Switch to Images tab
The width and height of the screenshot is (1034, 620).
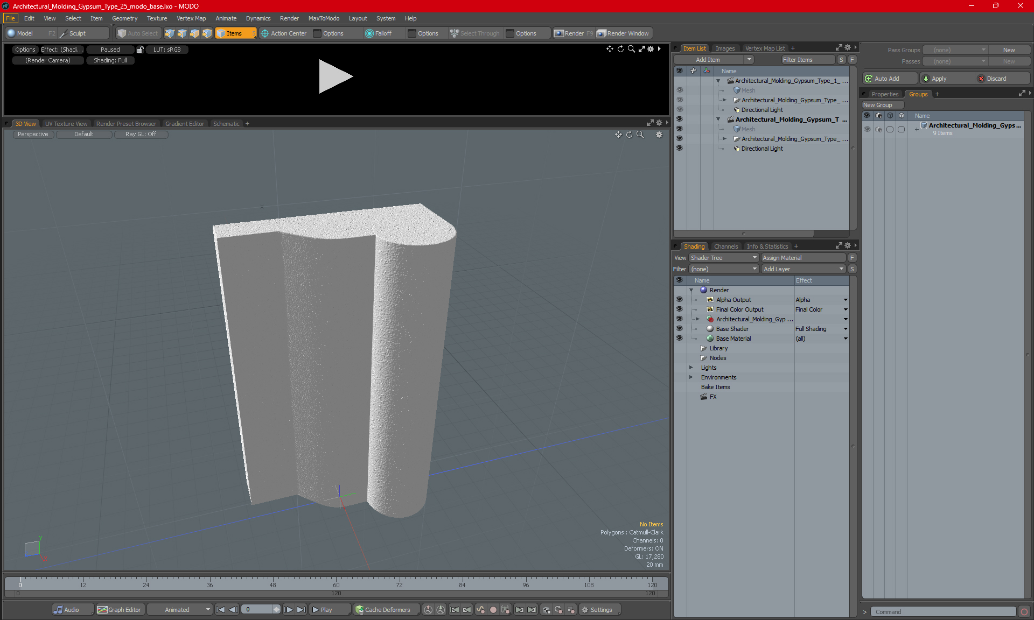[725, 48]
